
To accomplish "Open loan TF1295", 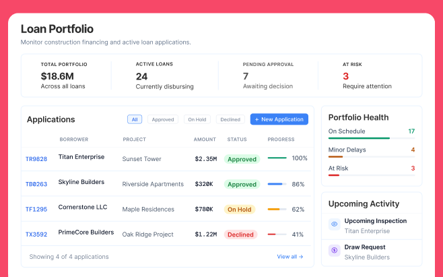I will [x=36, y=210].
